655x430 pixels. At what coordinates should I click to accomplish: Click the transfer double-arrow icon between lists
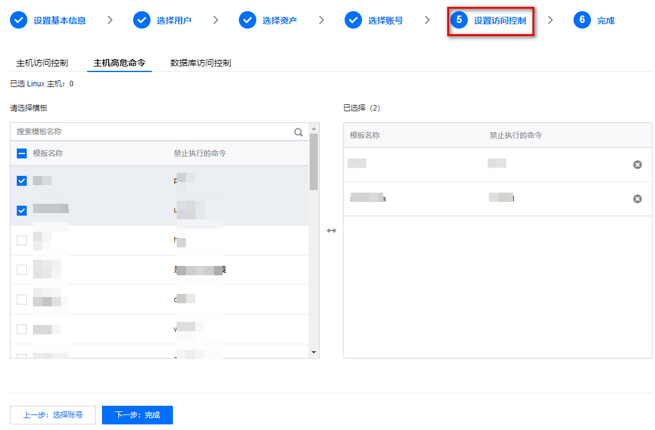332,231
